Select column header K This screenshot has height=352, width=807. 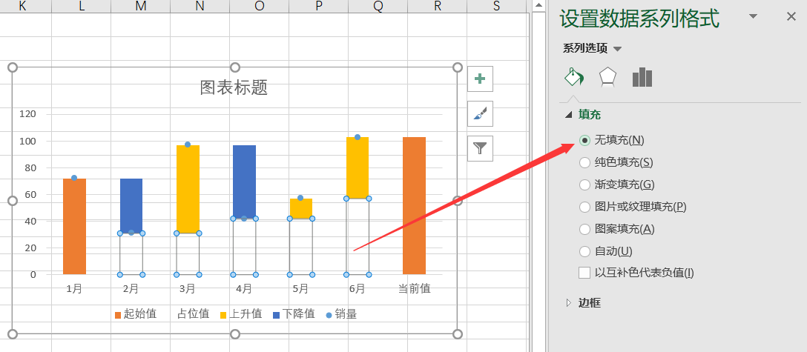point(23,6)
